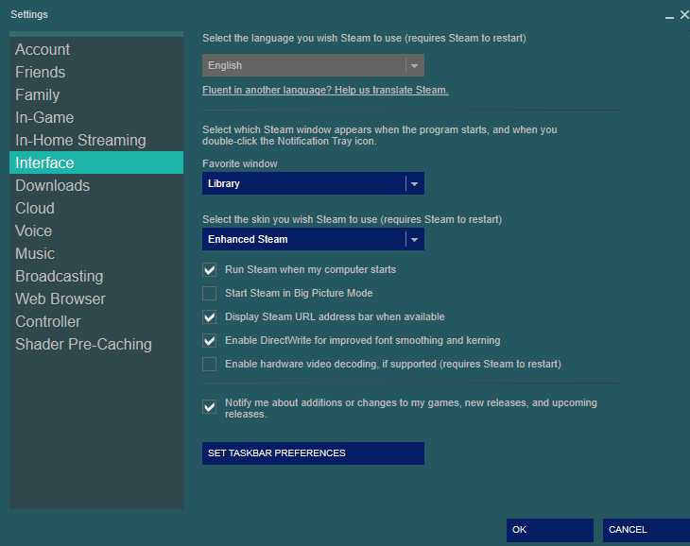690x546 pixels.
Task: Minimize the Settings window
Action: tap(669, 16)
